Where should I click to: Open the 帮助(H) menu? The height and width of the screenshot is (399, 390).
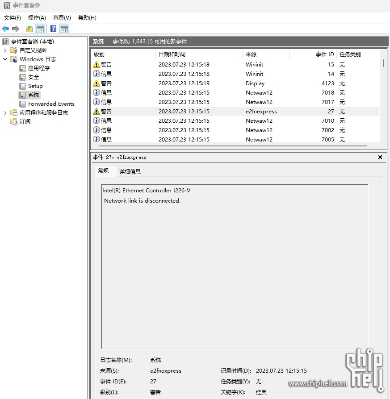(x=87, y=18)
